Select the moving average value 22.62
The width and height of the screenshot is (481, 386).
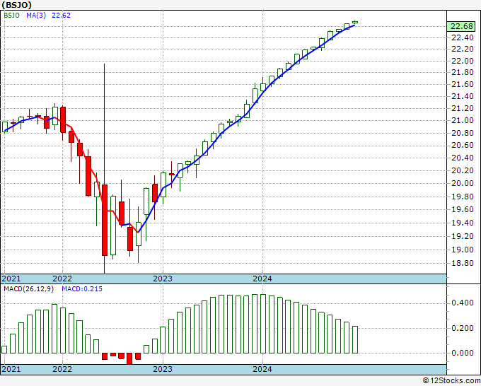coord(61,16)
